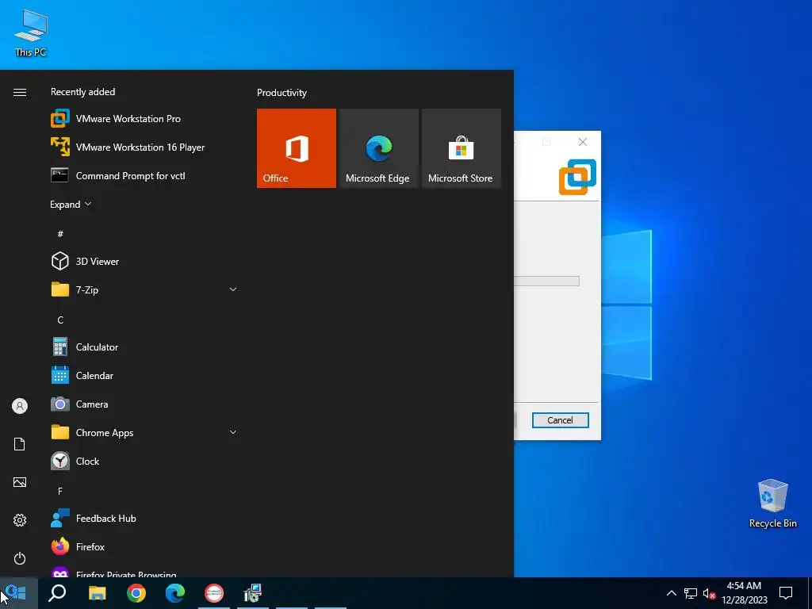Screen dimensions: 812x609
Task: Open the user account icon in Start
Action: pos(20,406)
